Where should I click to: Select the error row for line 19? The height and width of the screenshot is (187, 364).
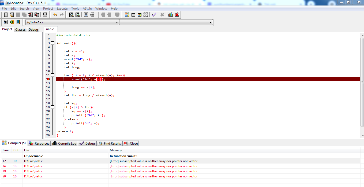pos(181,171)
